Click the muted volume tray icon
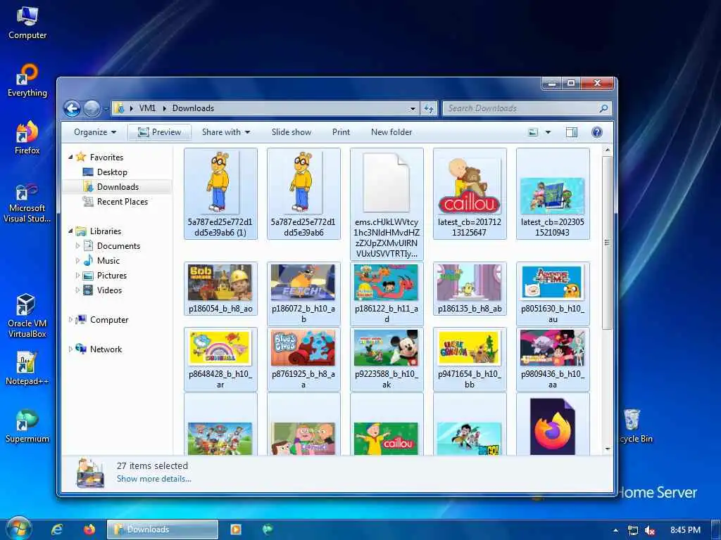 650,530
